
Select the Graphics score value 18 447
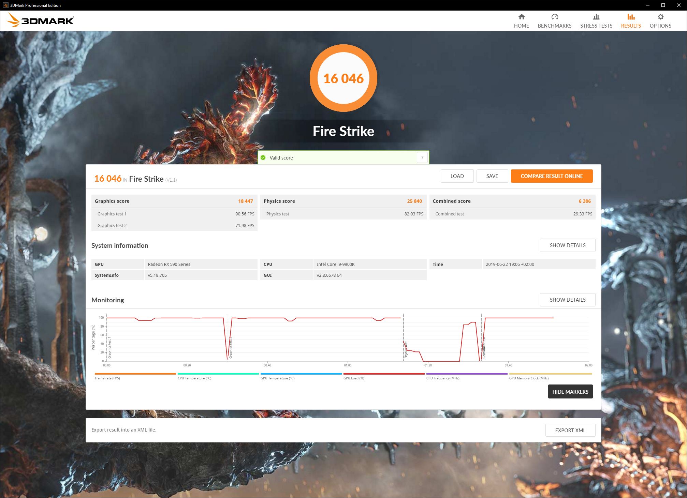246,201
